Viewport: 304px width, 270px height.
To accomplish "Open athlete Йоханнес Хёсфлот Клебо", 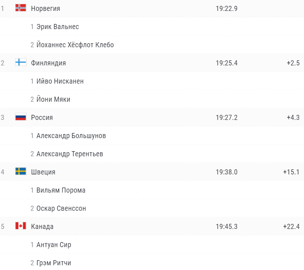I will pyautogui.click(x=75, y=45).
